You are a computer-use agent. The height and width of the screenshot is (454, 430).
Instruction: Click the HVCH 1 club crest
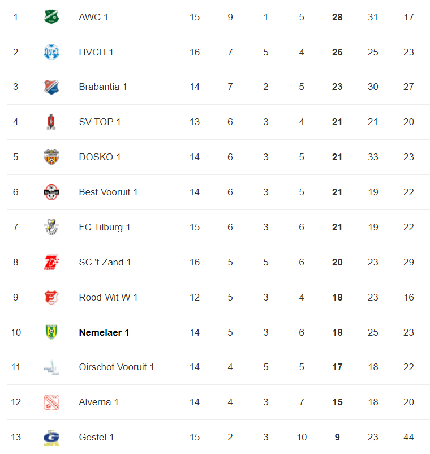click(x=51, y=52)
